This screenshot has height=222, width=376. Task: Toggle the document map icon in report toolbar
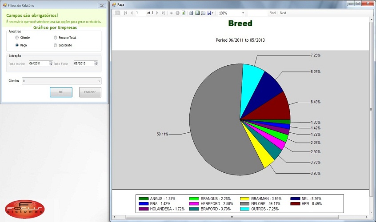pos(117,13)
